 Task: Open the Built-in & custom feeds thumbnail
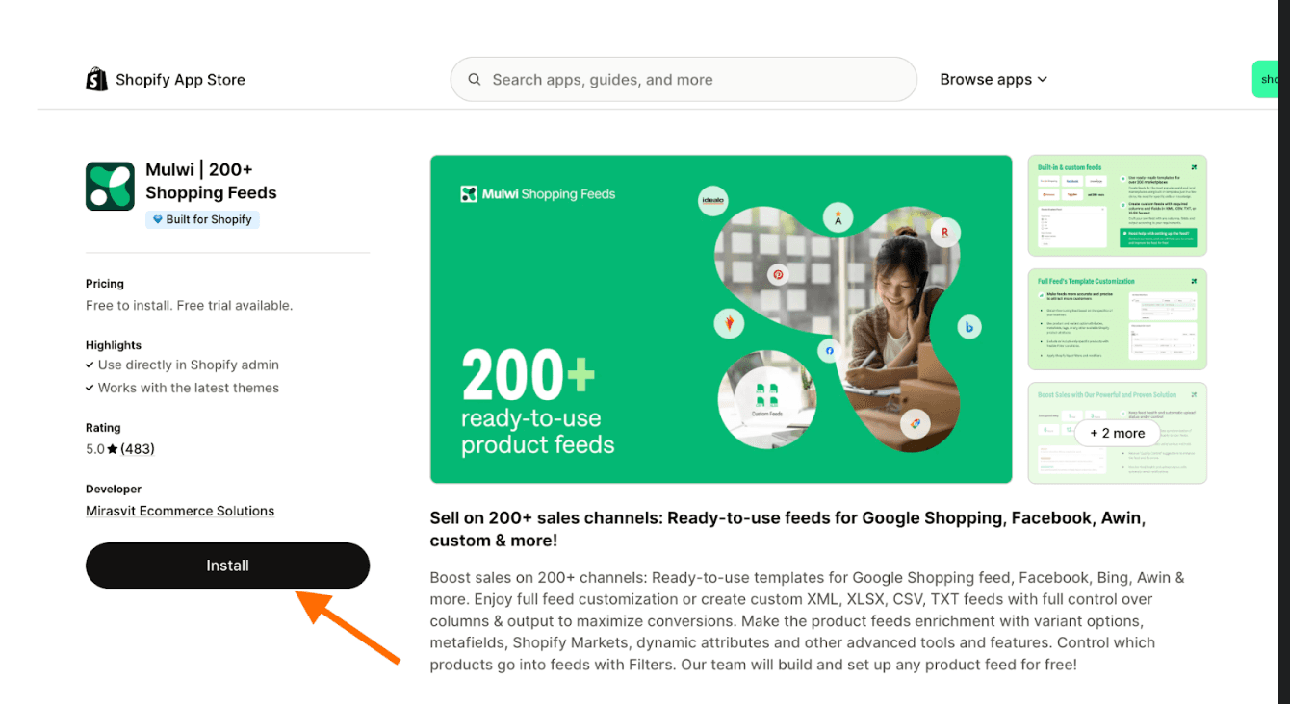[x=1117, y=206]
